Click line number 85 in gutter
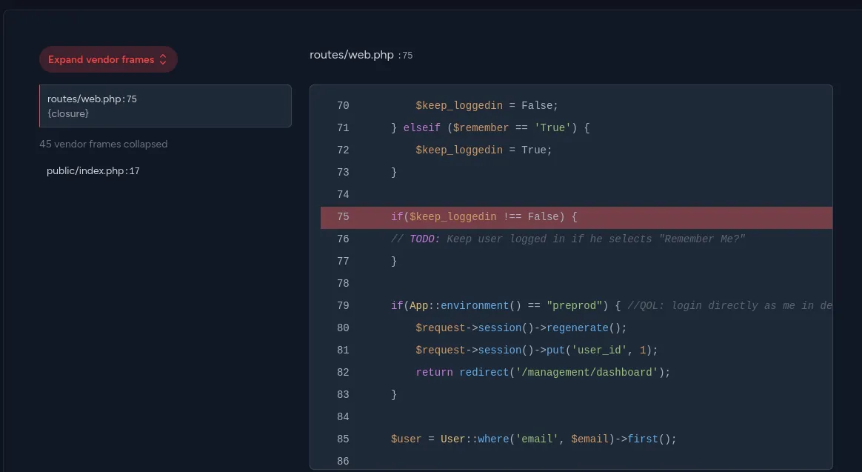The width and height of the screenshot is (862, 472). pos(343,439)
